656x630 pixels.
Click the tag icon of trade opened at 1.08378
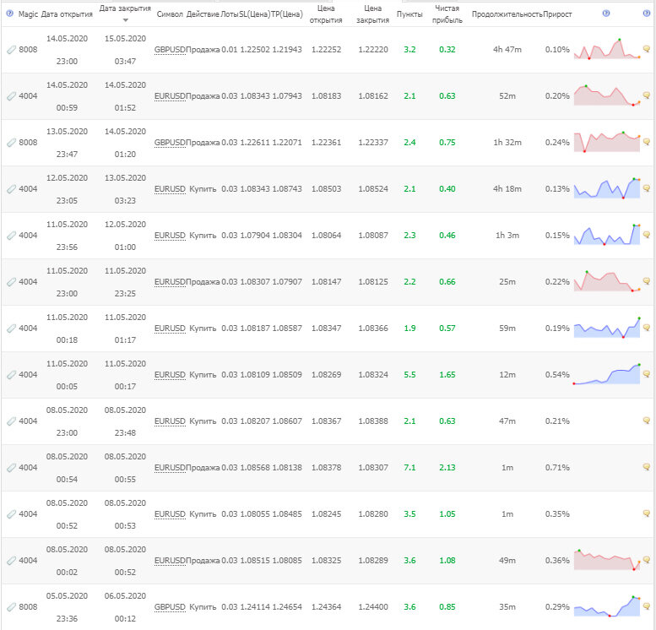tap(11, 468)
